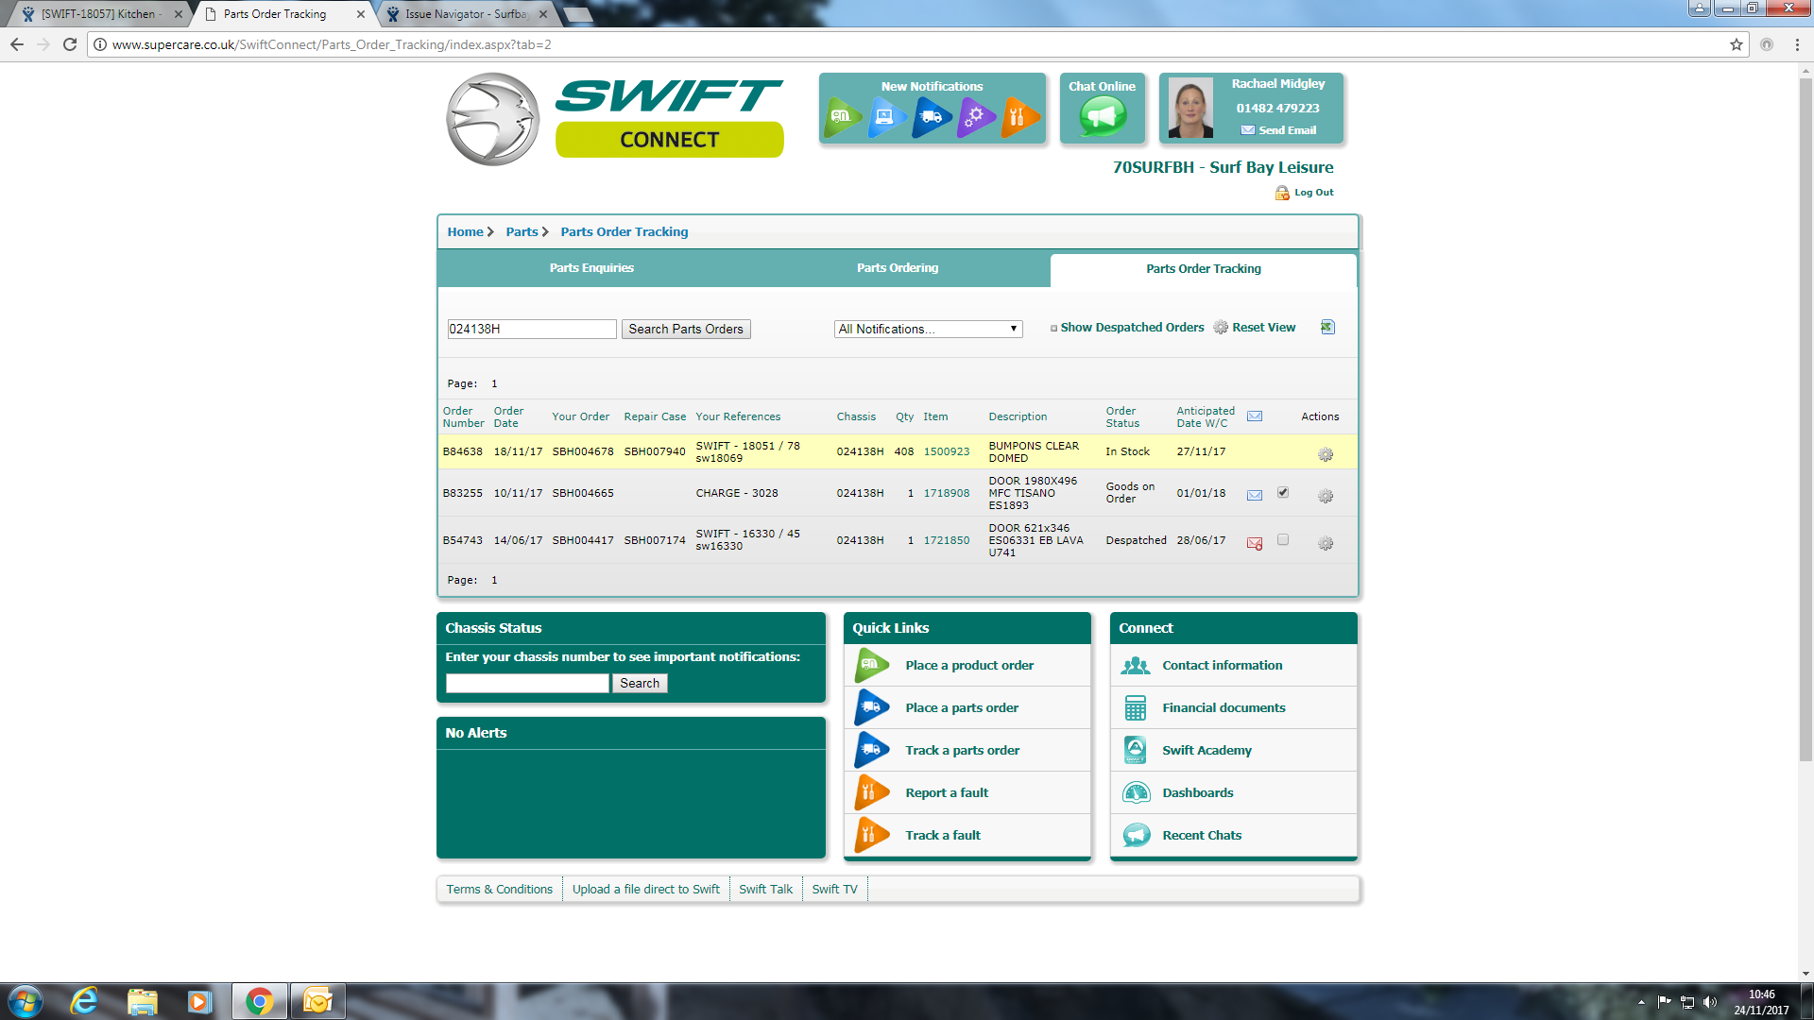Sort by the Order Status column header
This screenshot has height=1020, width=1814.
tap(1122, 416)
